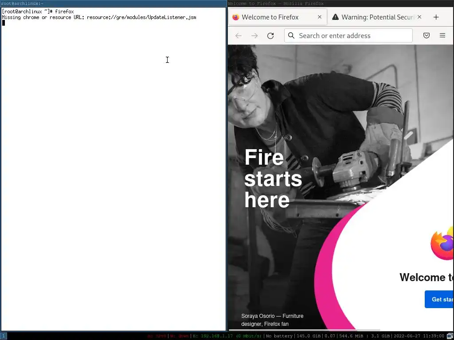Click the Firefox window title bar
The height and width of the screenshot is (340, 454).
click(341, 4)
